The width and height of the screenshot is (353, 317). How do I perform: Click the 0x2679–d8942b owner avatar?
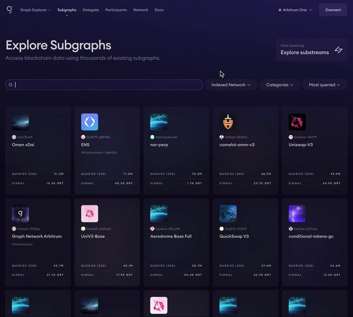83,137
